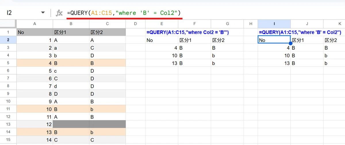Click cell A15 with value 14
This screenshot has height=145, width=345.
click(x=35, y=140)
